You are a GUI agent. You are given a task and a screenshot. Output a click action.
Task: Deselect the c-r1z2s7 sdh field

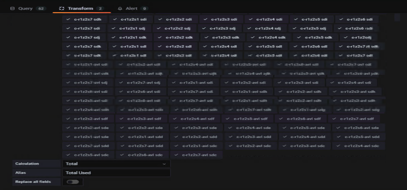click(84, 19)
